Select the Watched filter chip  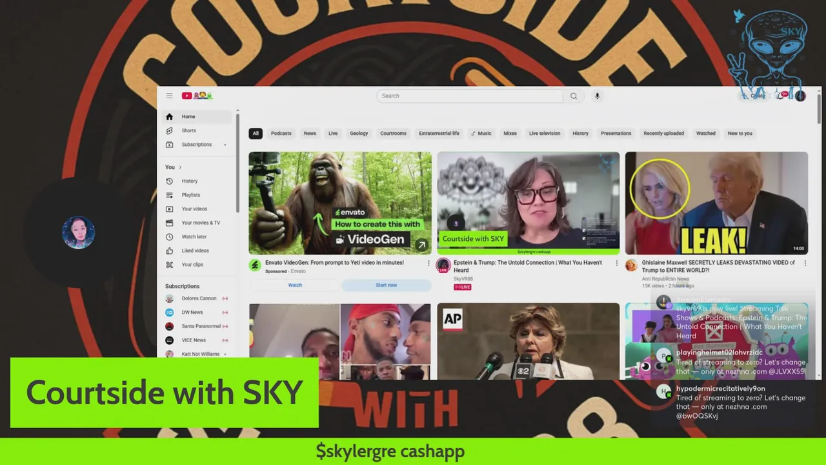point(705,133)
